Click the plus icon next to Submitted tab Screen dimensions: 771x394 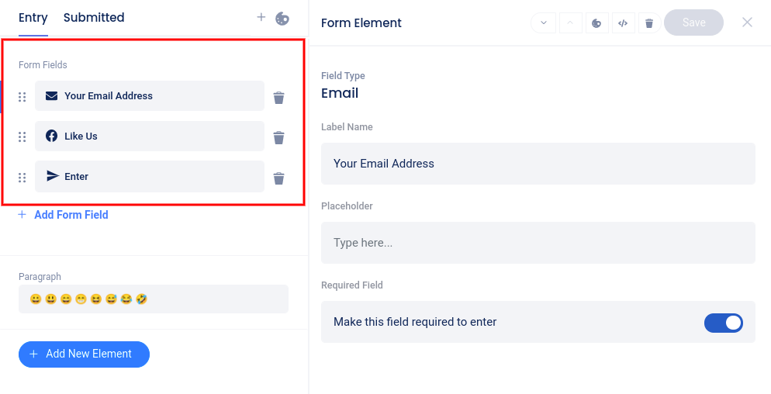coord(261,17)
